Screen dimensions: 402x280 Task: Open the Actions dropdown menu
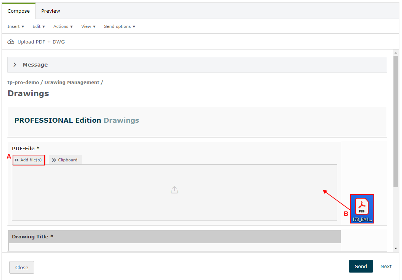pos(63,26)
